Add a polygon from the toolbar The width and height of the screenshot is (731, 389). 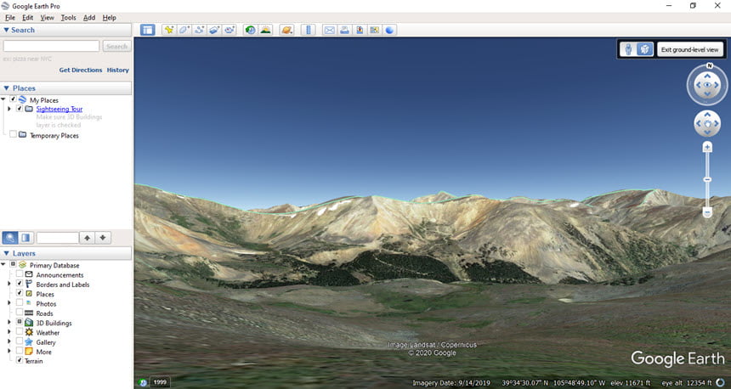[x=184, y=31]
